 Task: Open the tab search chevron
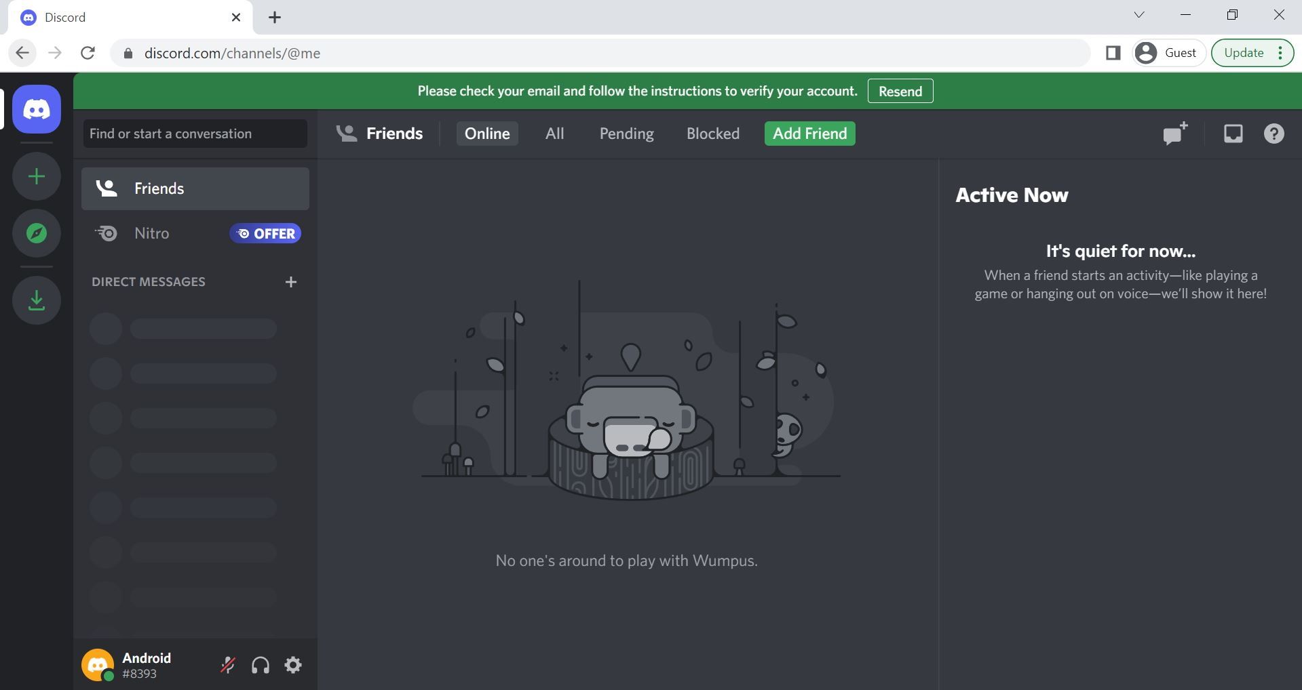[1138, 14]
